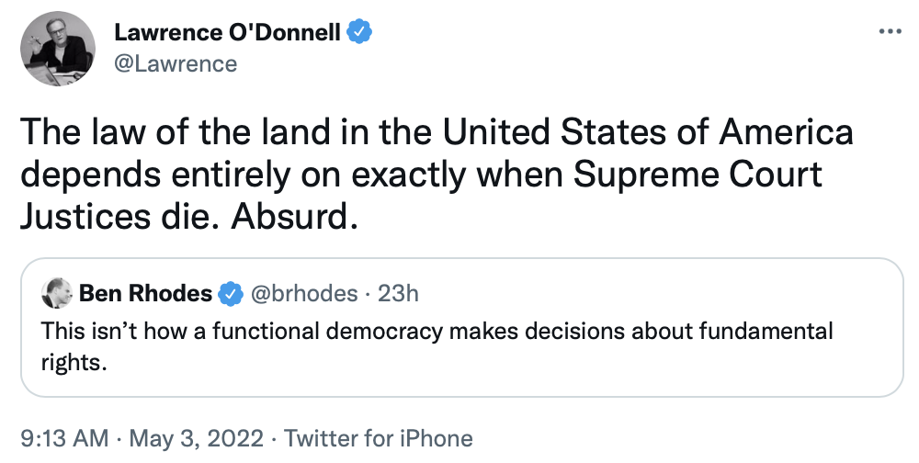Open the More options three-dot menu

891,31
